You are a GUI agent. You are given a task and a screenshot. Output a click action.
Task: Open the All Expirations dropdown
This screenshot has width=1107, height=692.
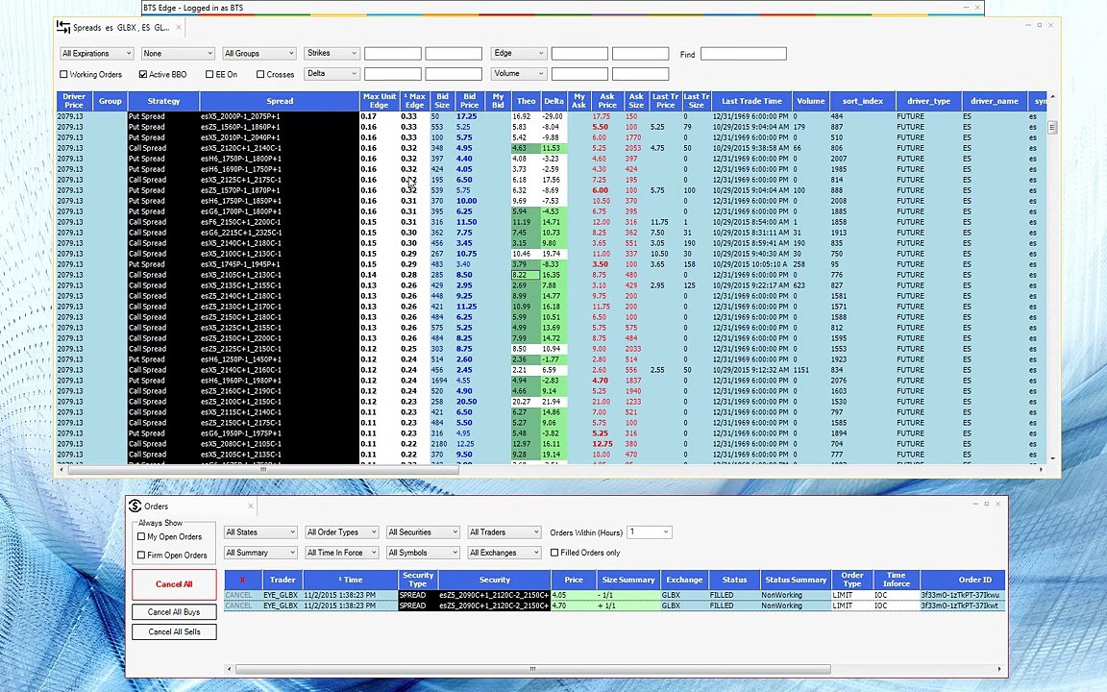[97, 54]
